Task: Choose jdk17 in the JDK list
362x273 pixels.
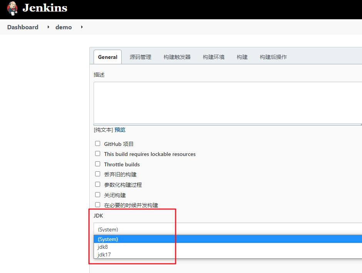Action: pos(104,255)
